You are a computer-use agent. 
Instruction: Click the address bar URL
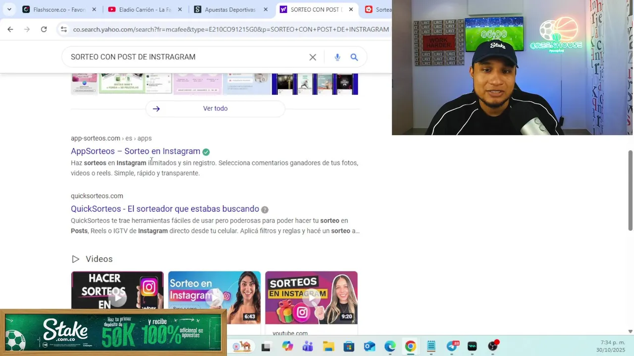pos(231,29)
